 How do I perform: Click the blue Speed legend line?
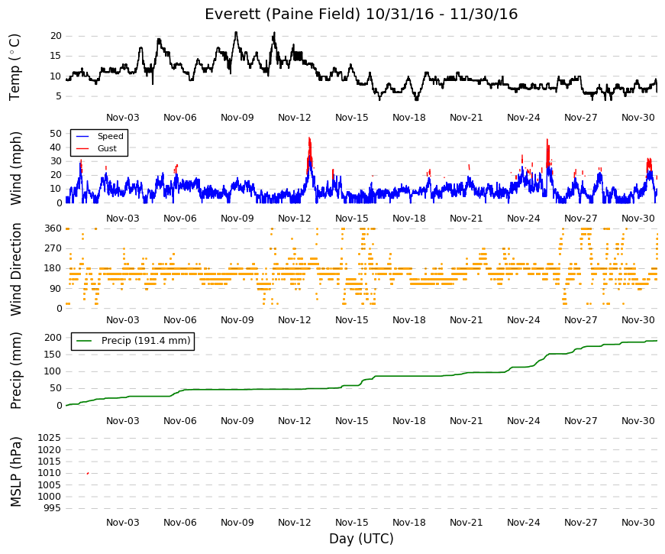pos(82,136)
